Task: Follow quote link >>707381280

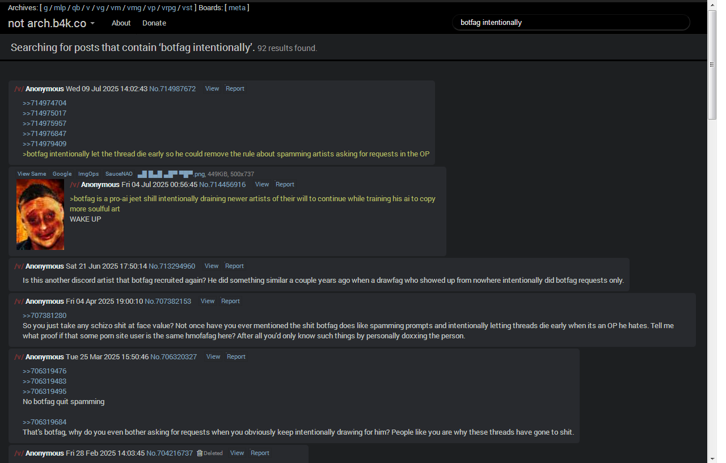Action: [45, 316]
